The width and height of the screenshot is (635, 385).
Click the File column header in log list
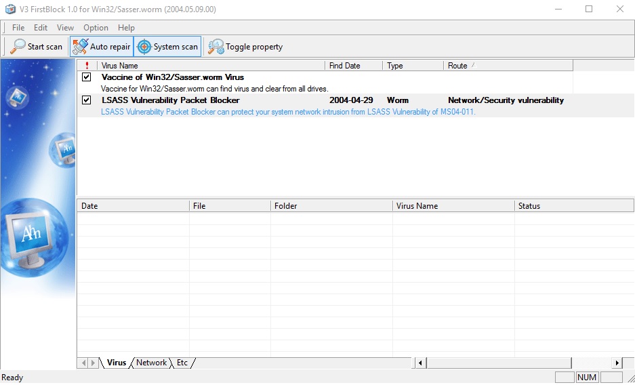[x=230, y=206]
